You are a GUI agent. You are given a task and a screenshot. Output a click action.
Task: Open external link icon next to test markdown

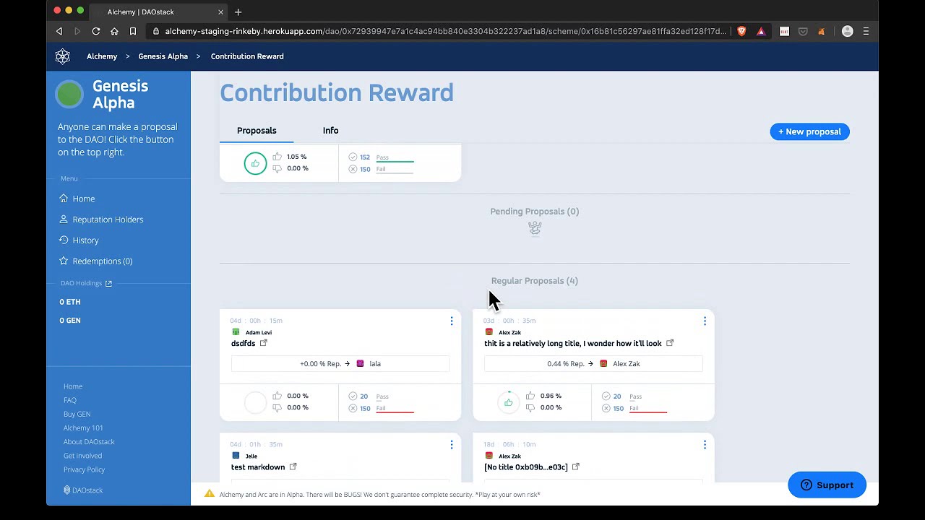pyautogui.click(x=293, y=467)
